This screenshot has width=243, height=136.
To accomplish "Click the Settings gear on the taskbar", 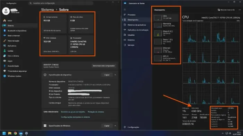I will [26, 133].
